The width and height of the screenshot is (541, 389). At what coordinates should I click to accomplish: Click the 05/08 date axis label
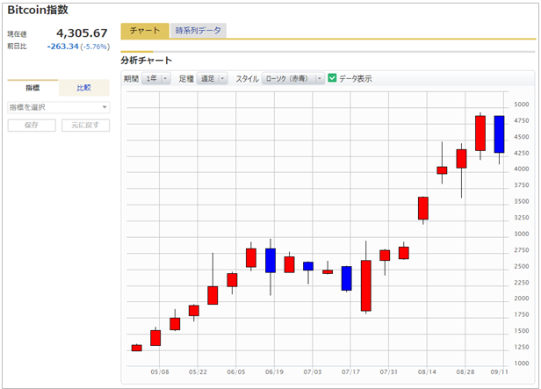tap(160, 372)
